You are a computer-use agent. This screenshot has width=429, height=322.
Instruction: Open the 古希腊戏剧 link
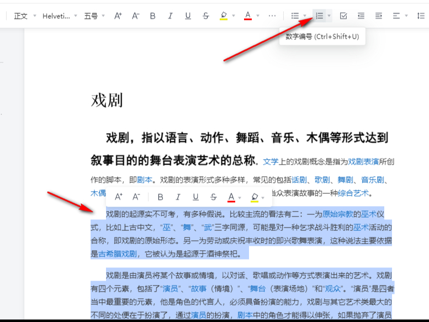point(118,254)
